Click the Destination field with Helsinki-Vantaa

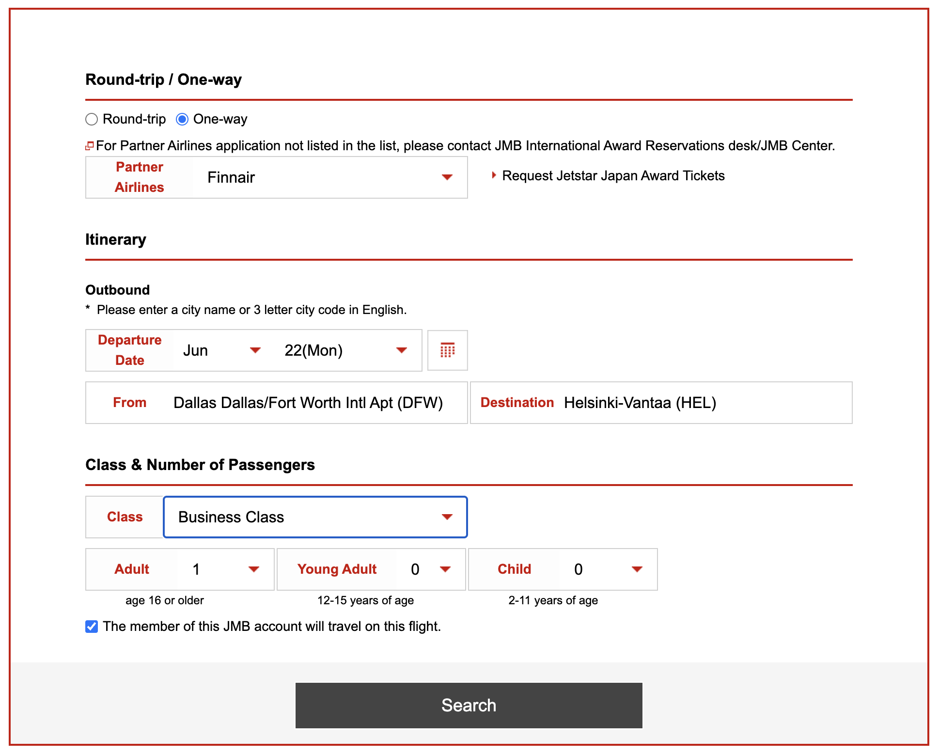[661, 403]
